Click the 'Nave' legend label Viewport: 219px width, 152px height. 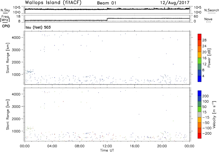(x=208, y=19)
